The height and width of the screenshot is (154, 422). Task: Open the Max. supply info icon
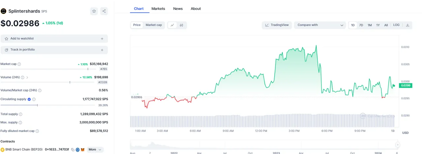(x=20, y=122)
